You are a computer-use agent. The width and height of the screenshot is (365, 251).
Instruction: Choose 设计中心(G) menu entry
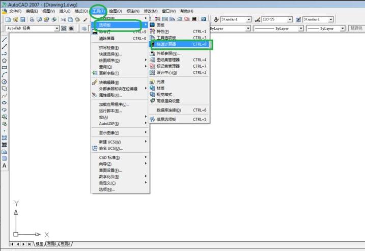pyautogui.click(x=179, y=72)
